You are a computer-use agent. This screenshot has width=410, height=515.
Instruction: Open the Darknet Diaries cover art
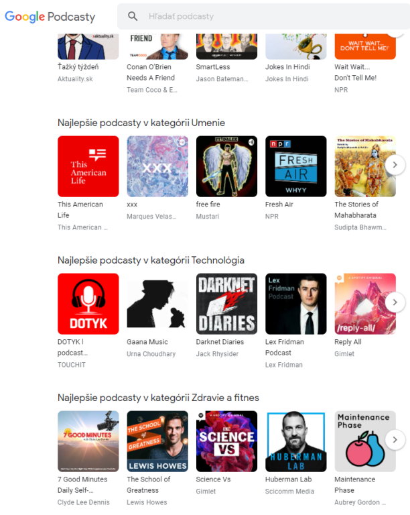226,304
